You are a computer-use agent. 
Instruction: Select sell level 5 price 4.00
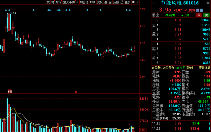pos(178,20)
